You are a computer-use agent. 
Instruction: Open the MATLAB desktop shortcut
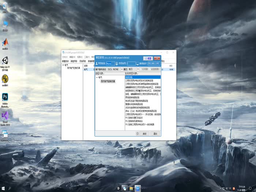(5, 42)
